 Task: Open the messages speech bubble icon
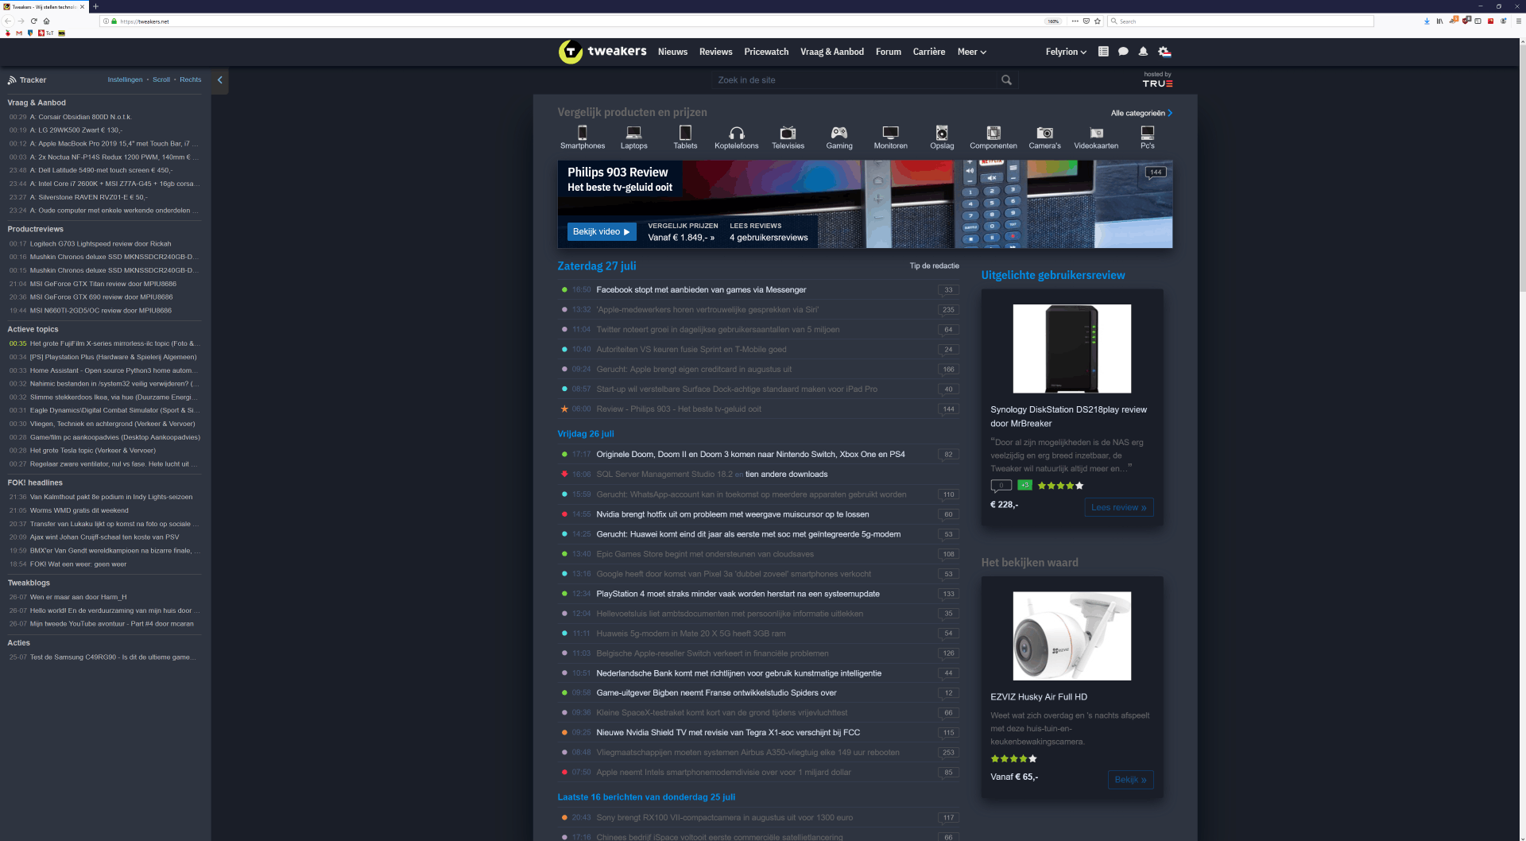tap(1123, 52)
